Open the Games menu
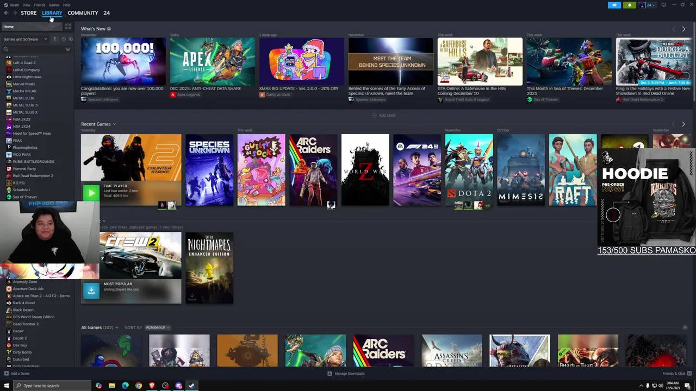 (54, 5)
